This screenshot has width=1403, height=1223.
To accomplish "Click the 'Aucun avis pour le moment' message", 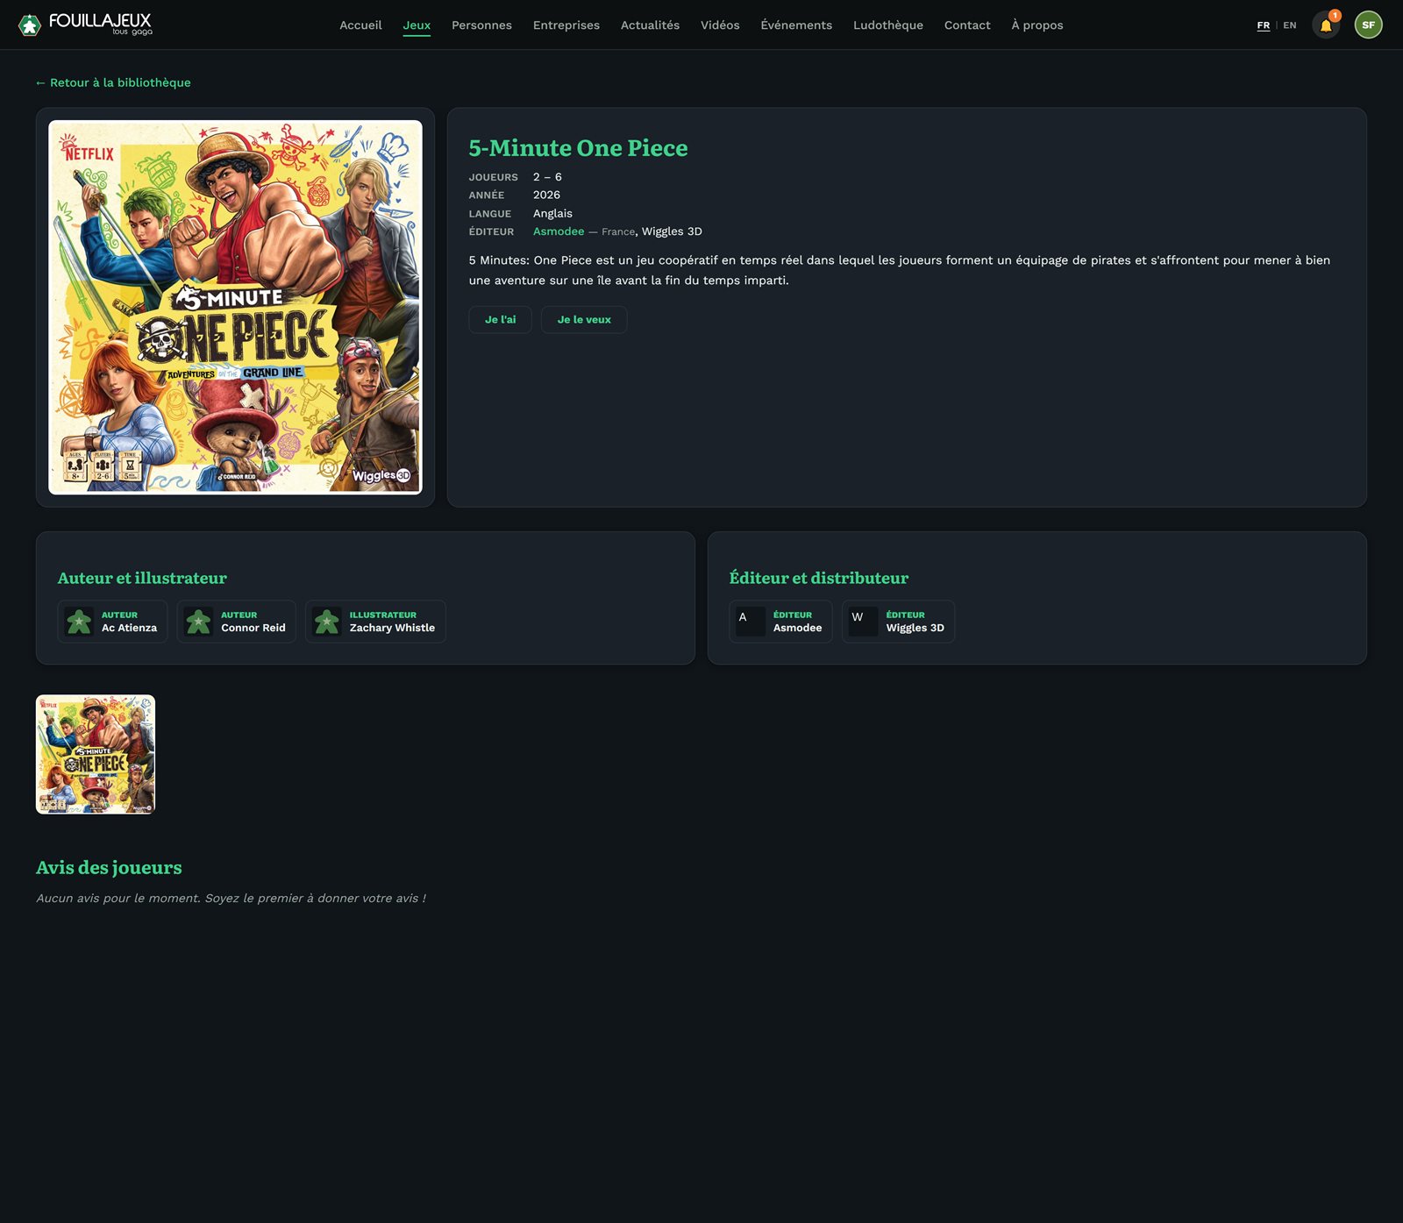I will pyautogui.click(x=231, y=899).
